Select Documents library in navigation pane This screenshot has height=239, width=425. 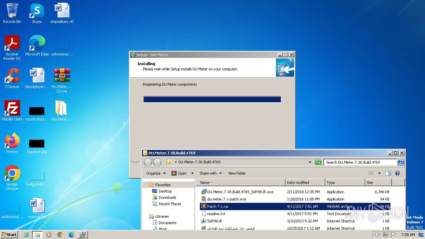pyautogui.click(x=167, y=223)
